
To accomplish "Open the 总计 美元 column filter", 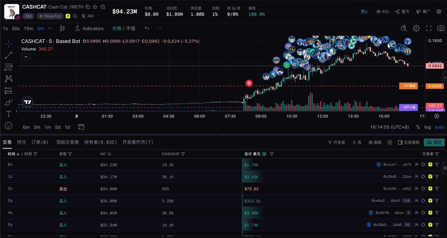I will coord(272,154).
